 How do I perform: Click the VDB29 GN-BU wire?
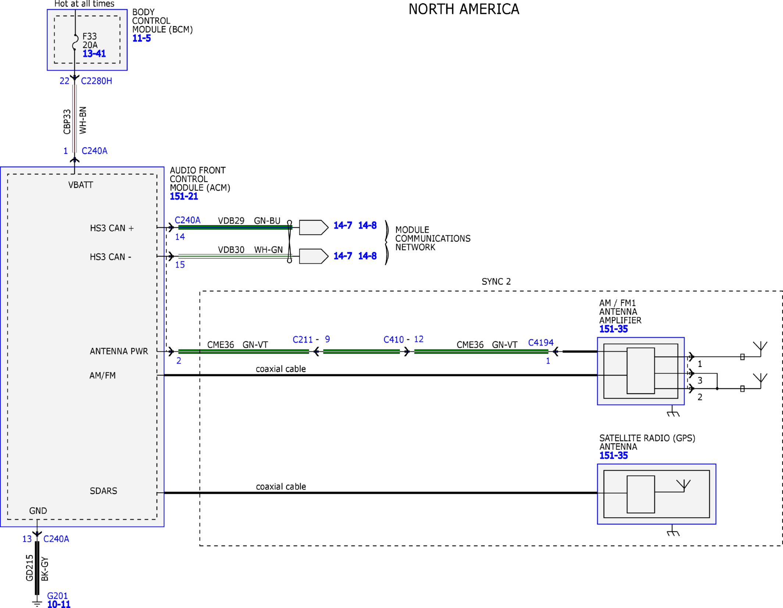pos(235,228)
